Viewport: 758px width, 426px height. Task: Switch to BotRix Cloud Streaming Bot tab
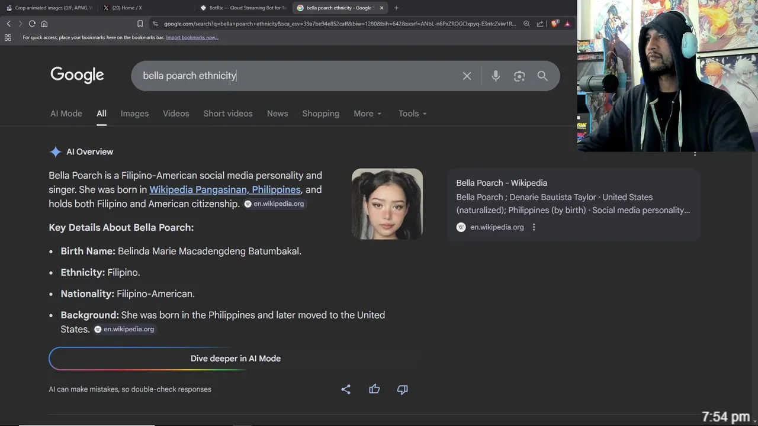pos(243,8)
